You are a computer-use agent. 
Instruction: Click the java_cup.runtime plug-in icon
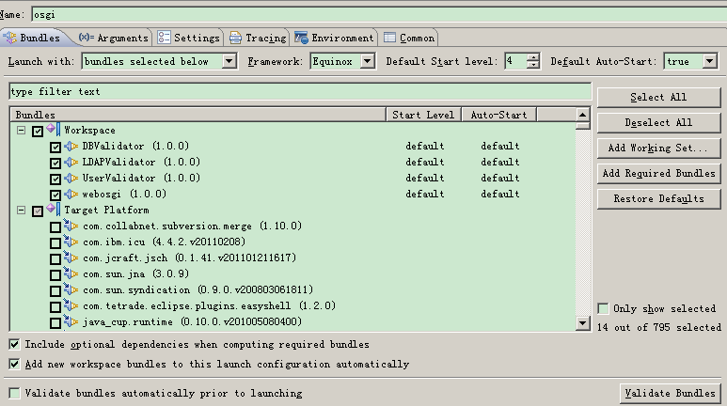pyautogui.click(x=71, y=321)
